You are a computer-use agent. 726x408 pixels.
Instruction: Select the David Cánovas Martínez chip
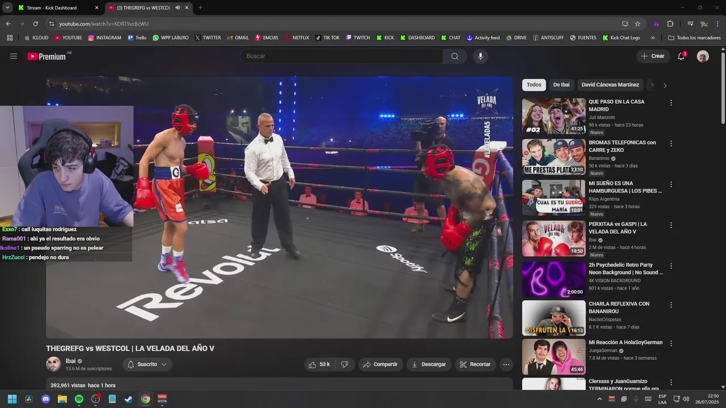[x=610, y=85]
